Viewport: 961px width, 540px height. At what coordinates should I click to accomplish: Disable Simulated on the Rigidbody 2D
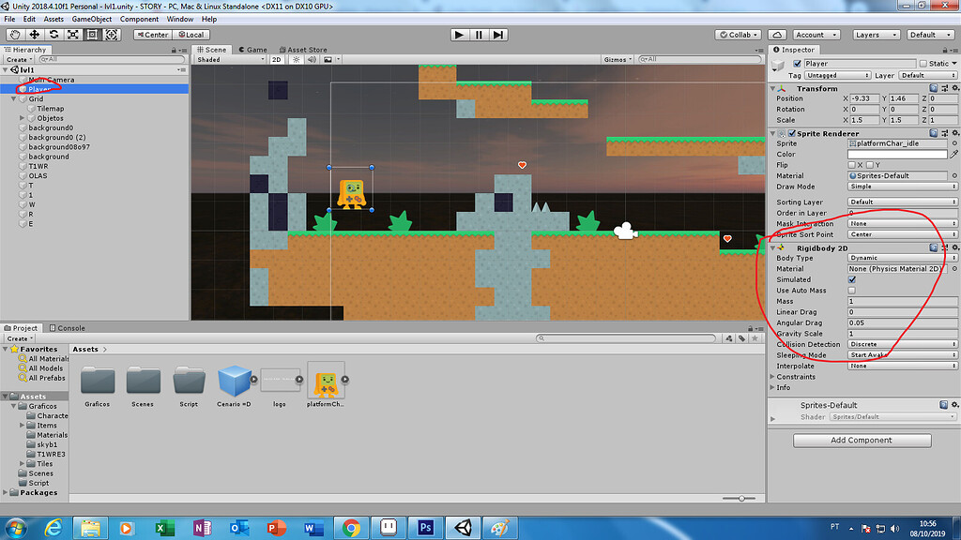[x=853, y=279]
